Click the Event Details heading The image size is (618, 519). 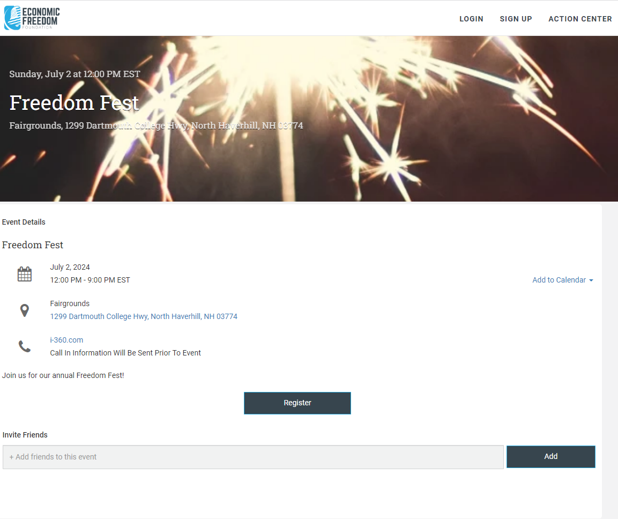pyautogui.click(x=24, y=222)
